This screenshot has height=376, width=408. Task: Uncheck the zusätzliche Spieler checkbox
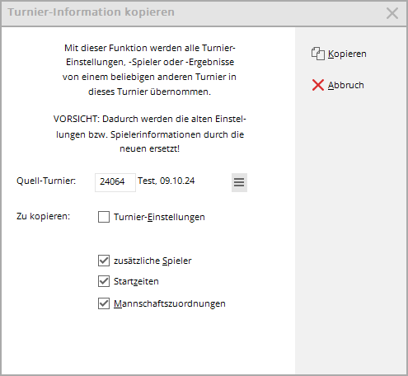pos(104,261)
